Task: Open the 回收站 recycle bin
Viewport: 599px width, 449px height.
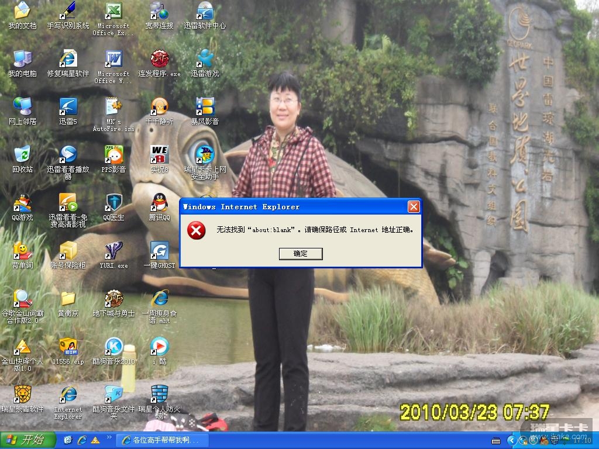Action: 22,159
